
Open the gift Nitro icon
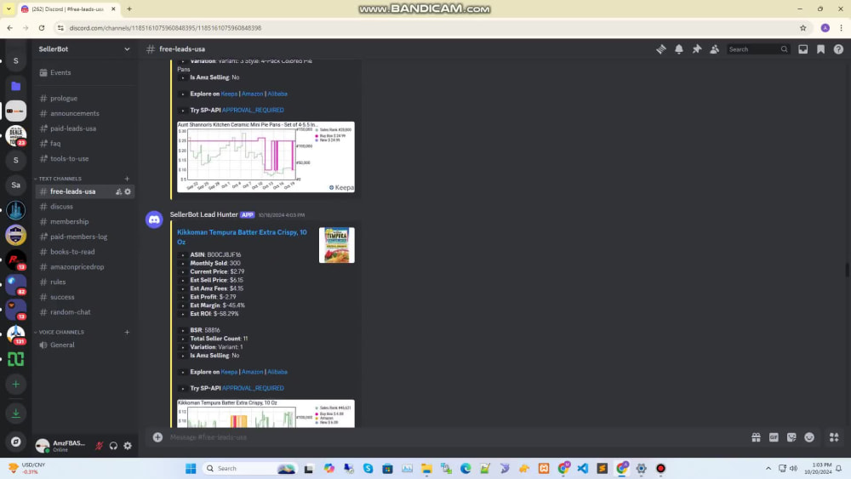756,437
